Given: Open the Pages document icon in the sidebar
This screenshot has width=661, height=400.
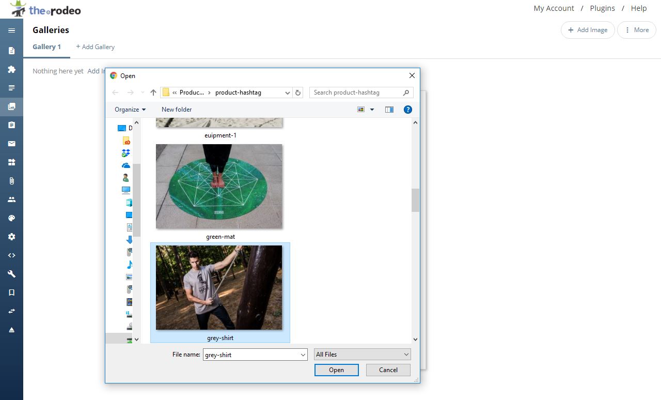Looking at the screenshot, I should 11,51.
